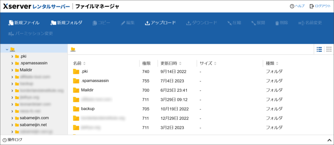Click the 展開 extract button
The width and height of the screenshot is (334, 145).
(x=258, y=23)
